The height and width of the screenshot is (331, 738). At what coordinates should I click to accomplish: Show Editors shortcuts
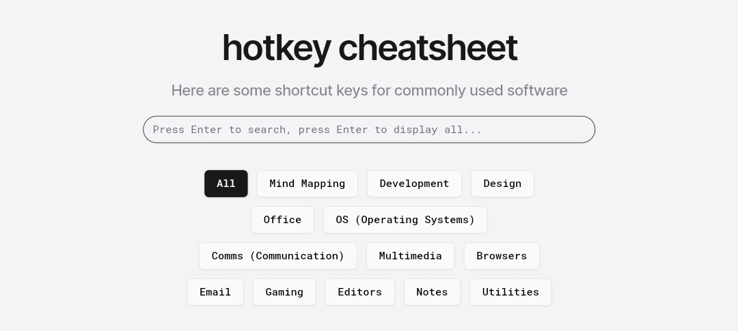click(x=359, y=292)
